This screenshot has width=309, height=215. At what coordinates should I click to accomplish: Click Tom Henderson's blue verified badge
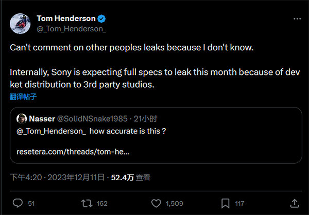click(x=102, y=18)
